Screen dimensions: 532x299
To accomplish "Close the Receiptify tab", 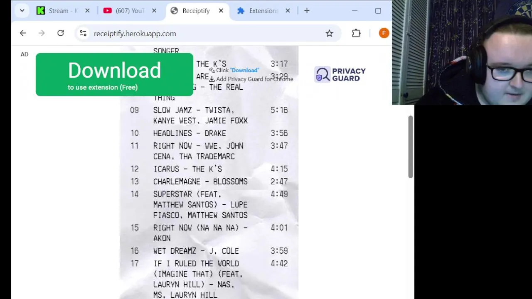I will [221, 11].
